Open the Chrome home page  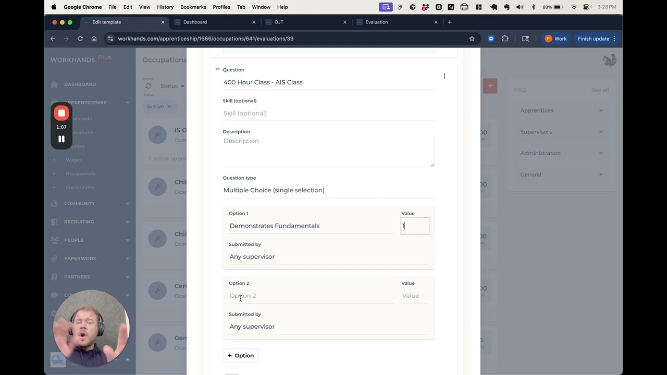pos(94,39)
